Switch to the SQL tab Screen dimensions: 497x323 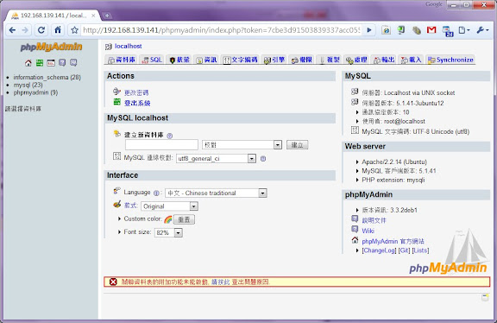(x=152, y=60)
